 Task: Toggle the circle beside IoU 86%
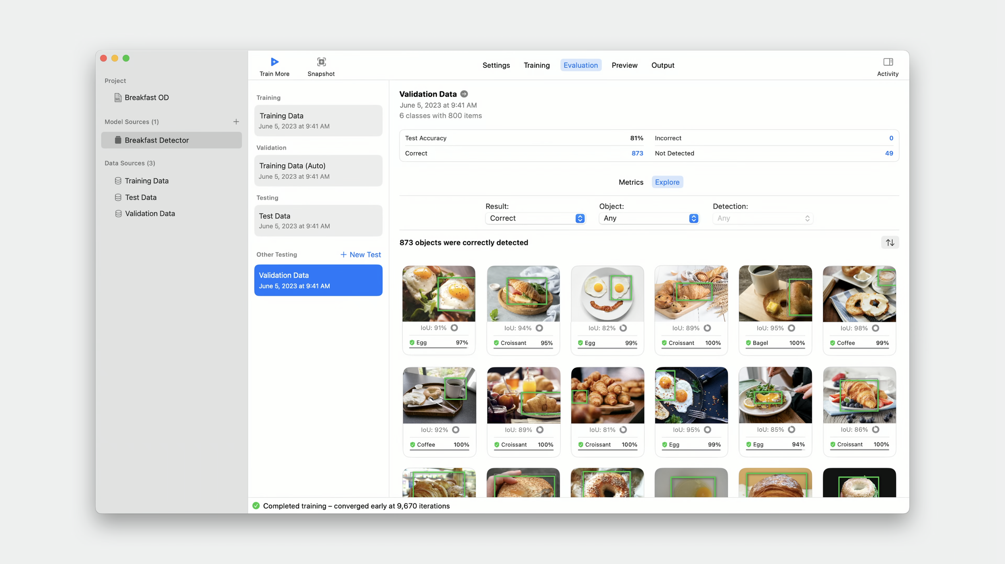click(875, 429)
